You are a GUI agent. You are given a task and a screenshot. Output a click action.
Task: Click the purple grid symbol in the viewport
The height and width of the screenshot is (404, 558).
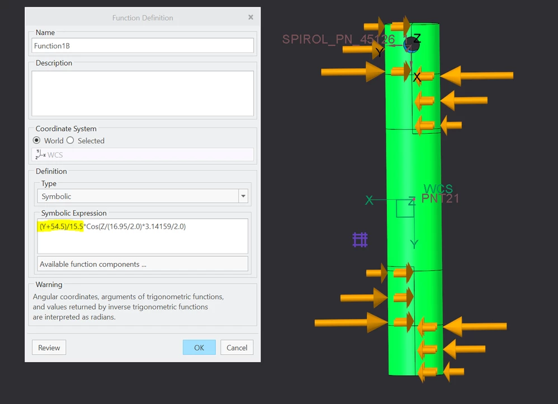(x=360, y=239)
